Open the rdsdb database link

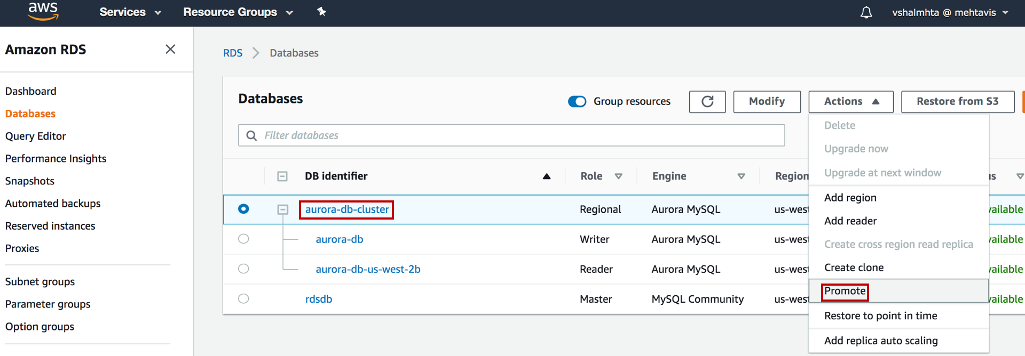pyautogui.click(x=319, y=299)
